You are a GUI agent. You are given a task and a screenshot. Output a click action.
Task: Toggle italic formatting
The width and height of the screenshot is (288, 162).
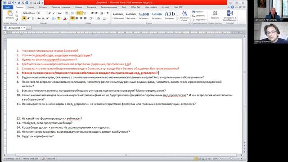[28, 18]
